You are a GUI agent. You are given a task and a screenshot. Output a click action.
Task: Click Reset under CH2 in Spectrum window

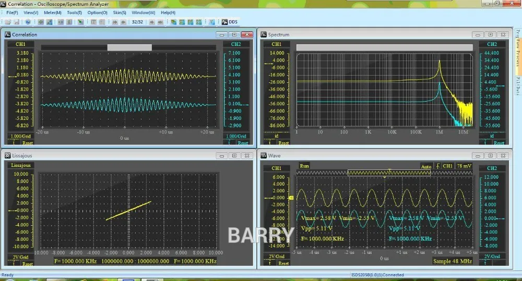coord(499,143)
